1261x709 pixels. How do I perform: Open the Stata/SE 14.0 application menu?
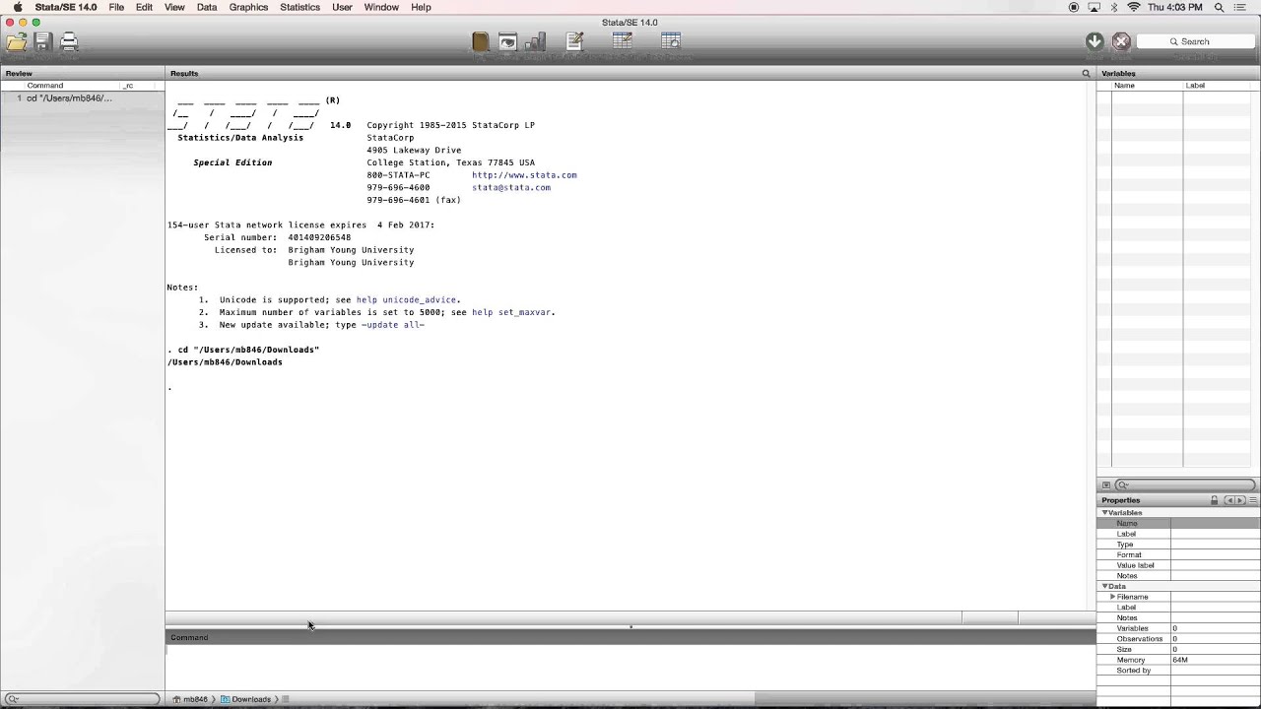[66, 7]
